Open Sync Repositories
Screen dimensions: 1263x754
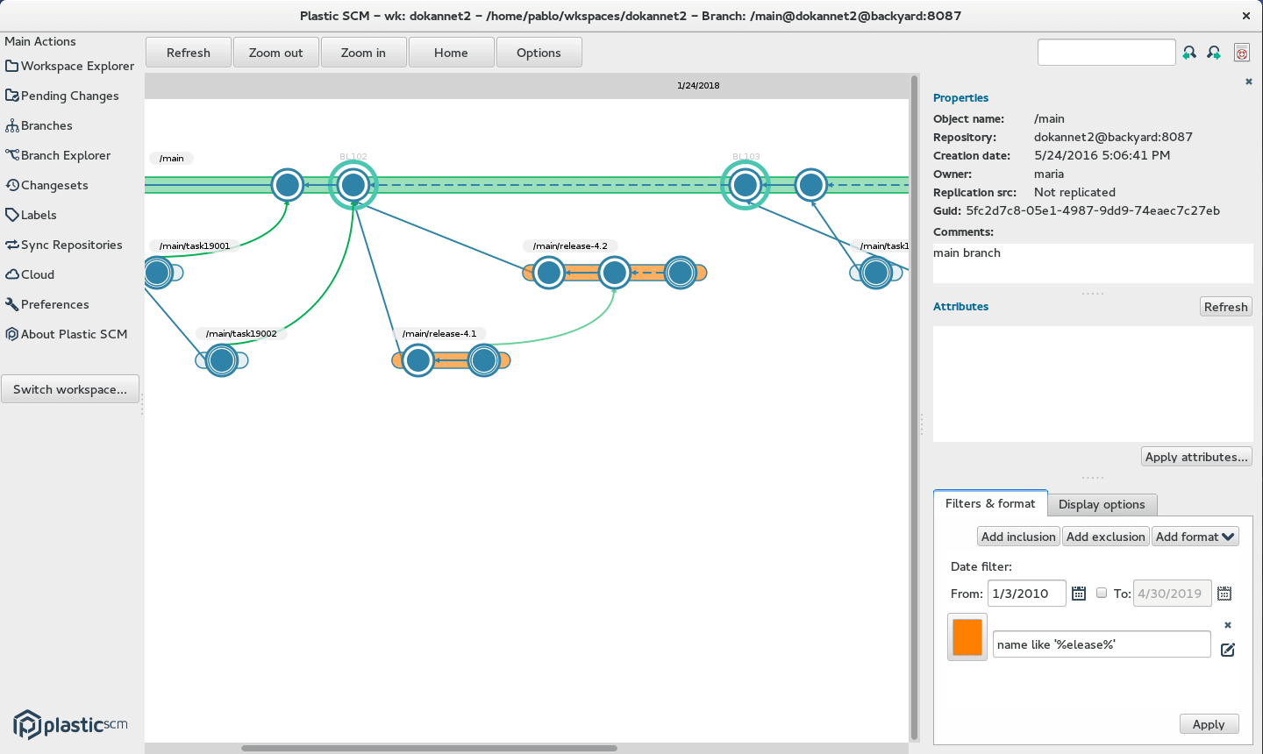click(63, 245)
